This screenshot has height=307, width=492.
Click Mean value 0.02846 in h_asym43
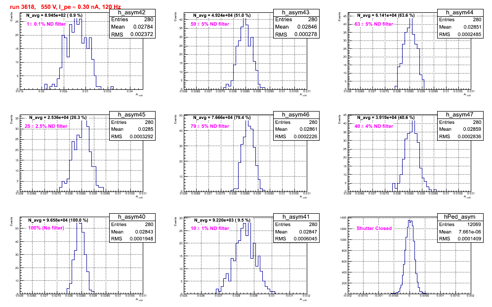tap(307, 27)
